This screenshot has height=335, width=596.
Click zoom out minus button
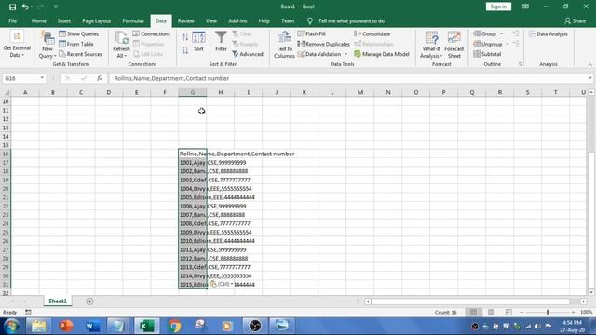tap(521, 313)
